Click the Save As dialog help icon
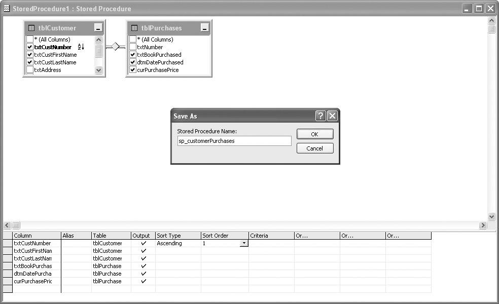This screenshot has width=499, height=304. click(320, 116)
